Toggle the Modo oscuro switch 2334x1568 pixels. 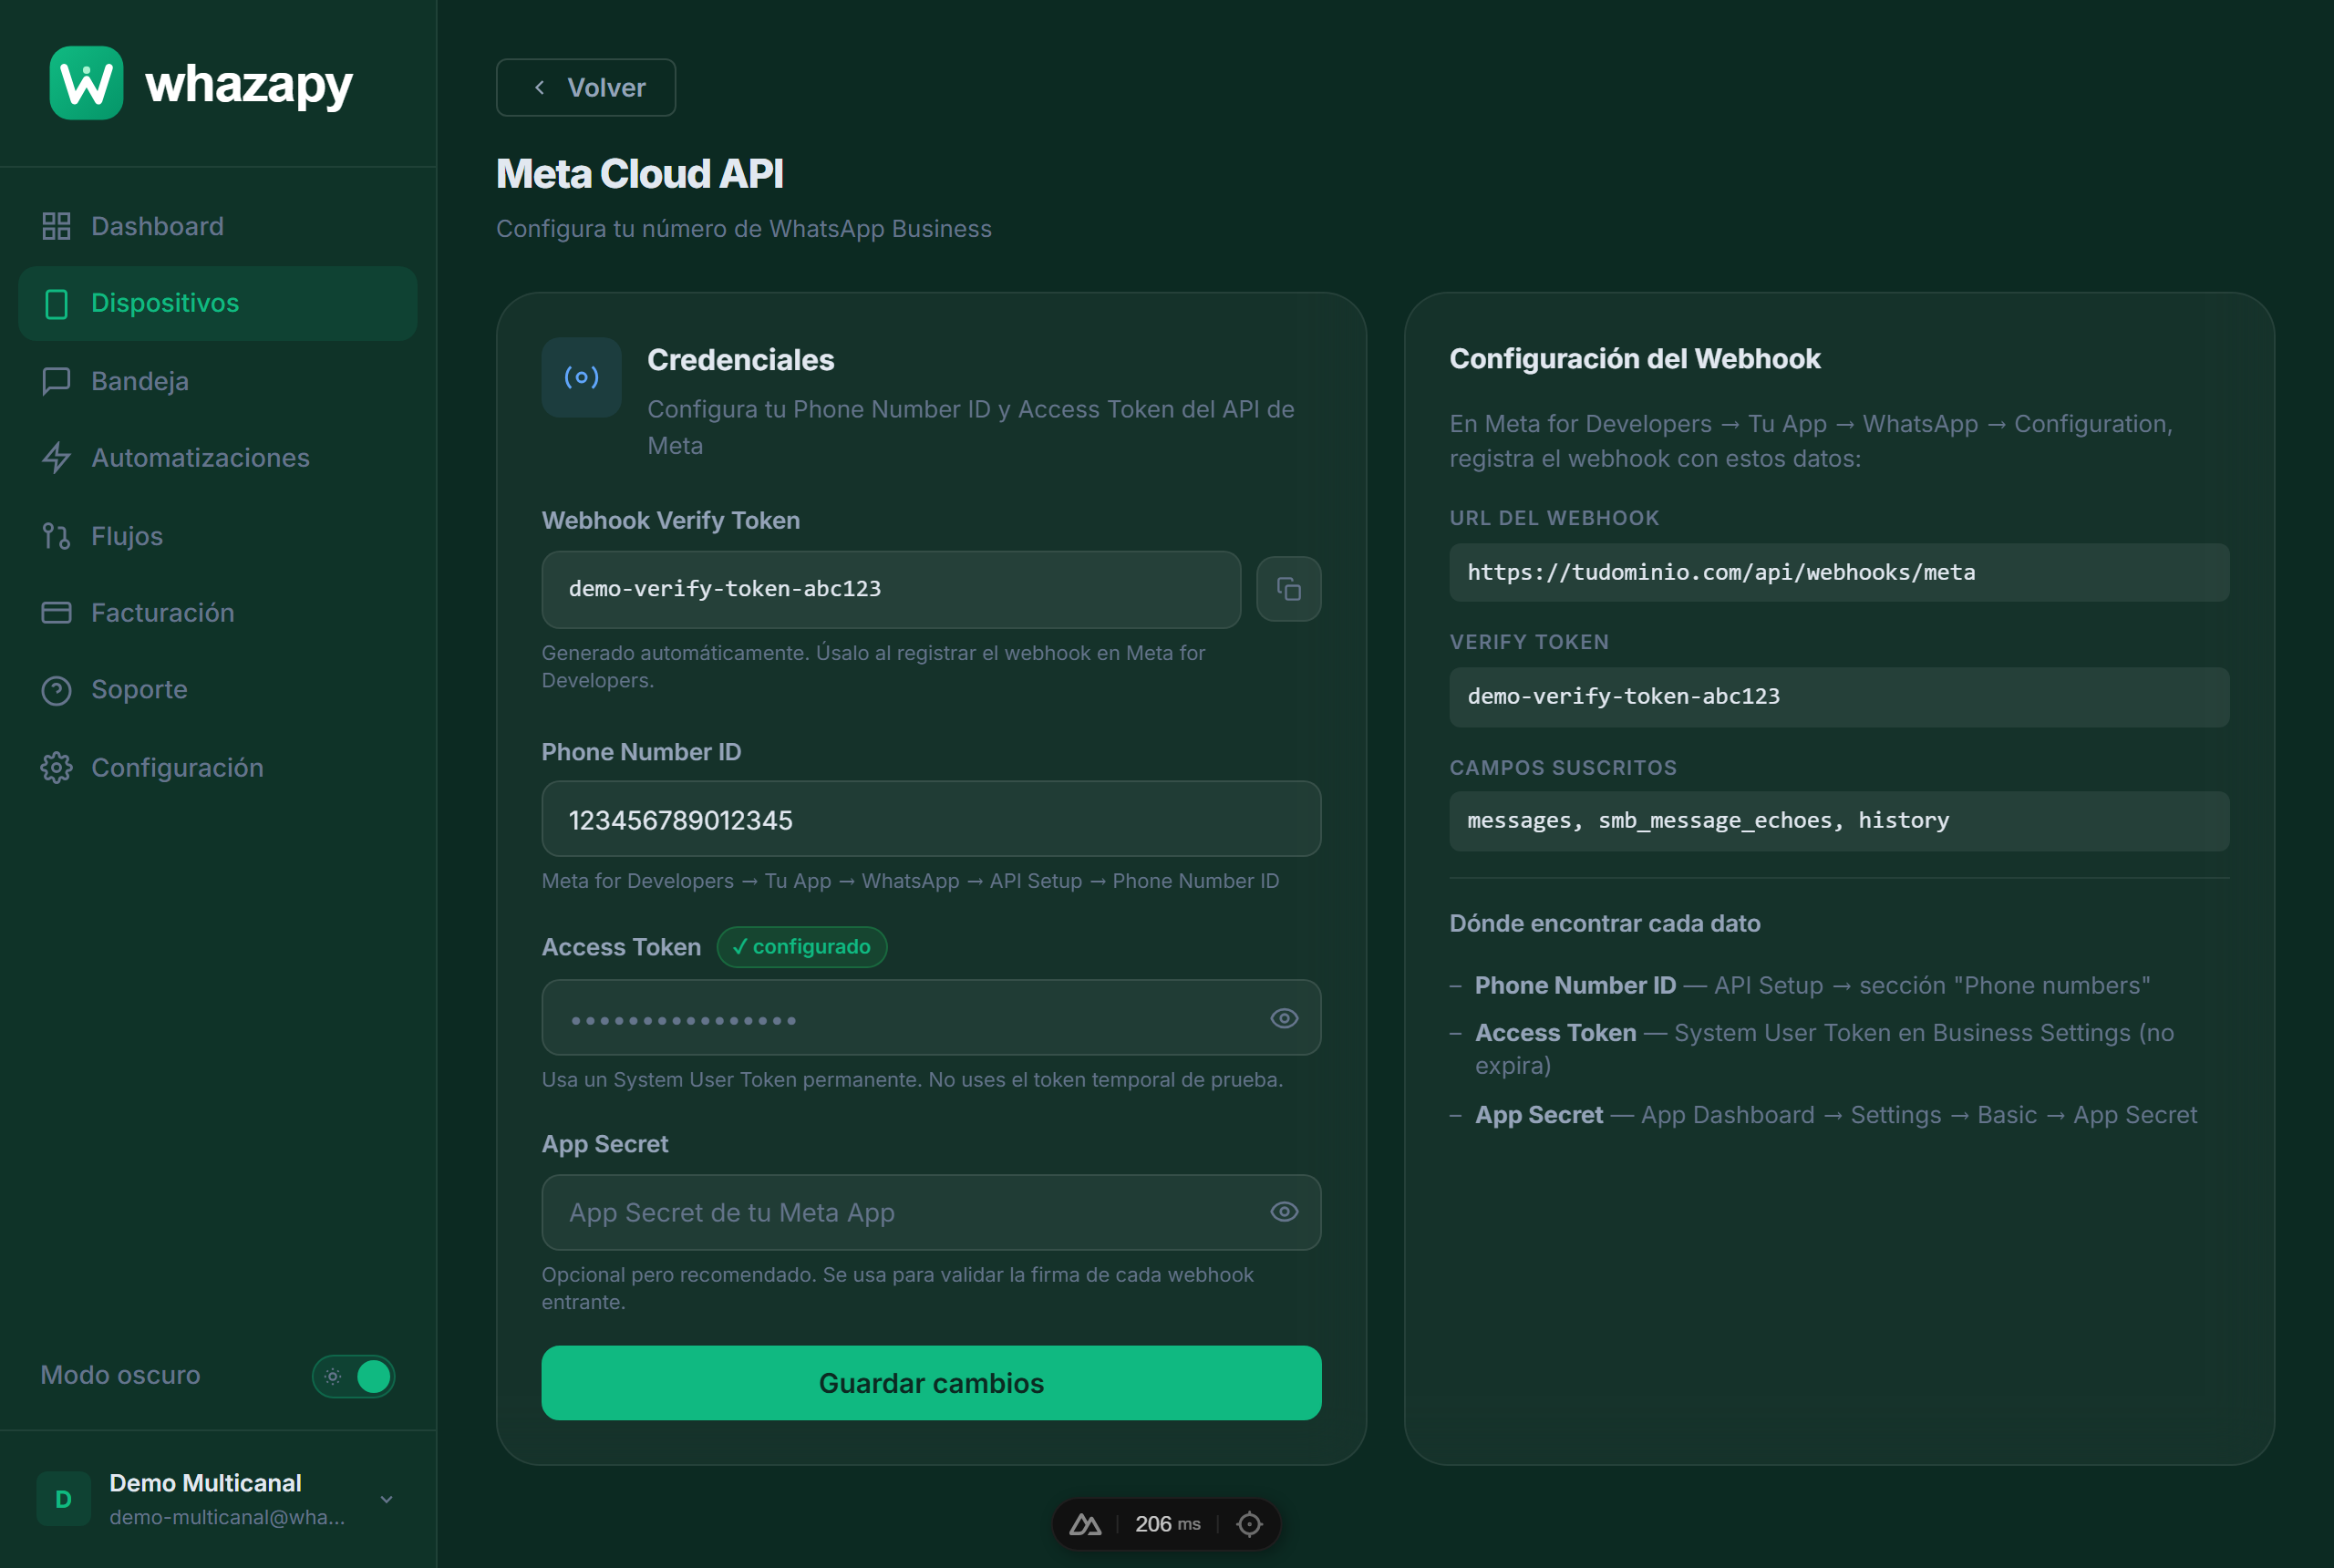click(353, 1376)
